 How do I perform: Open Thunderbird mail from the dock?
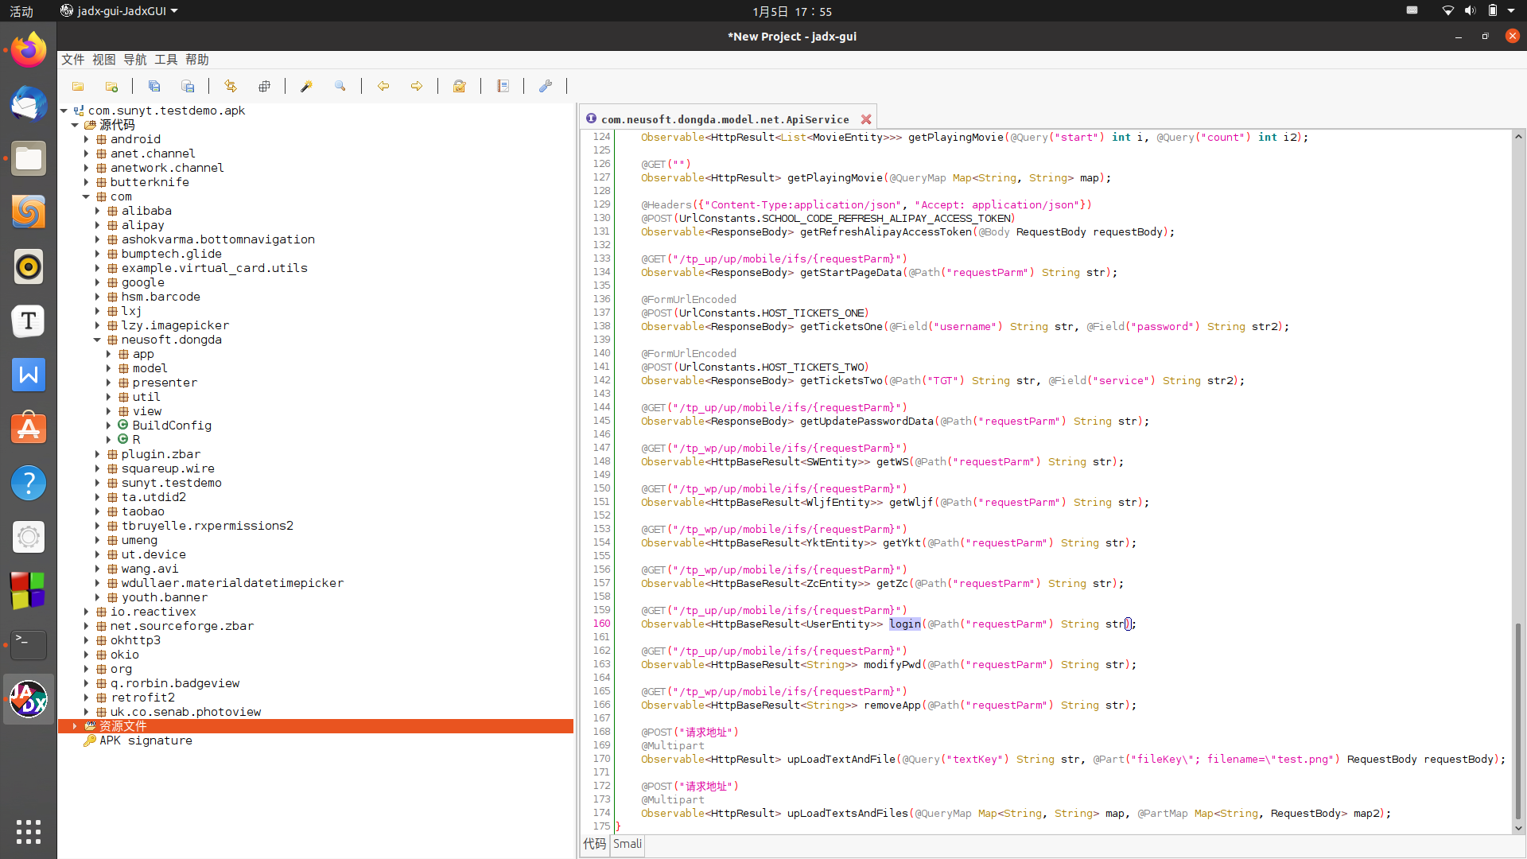pyautogui.click(x=29, y=104)
